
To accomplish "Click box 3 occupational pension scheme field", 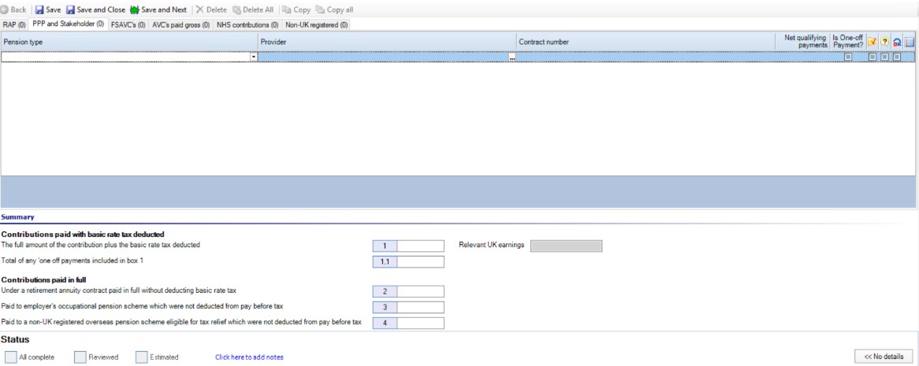I will [x=420, y=308].
